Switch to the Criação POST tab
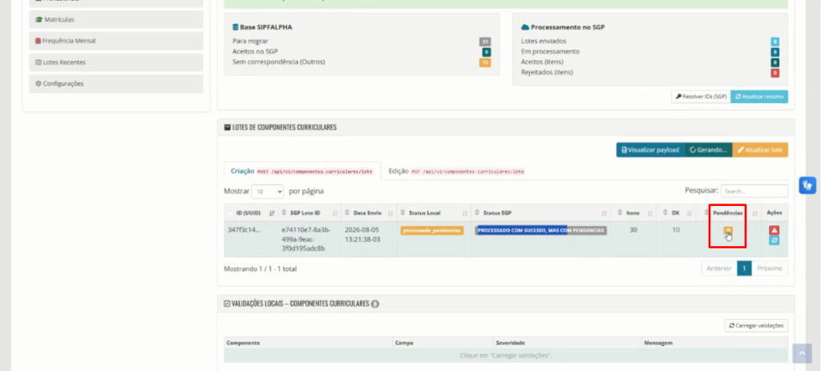The width and height of the screenshot is (821, 371). click(302, 171)
